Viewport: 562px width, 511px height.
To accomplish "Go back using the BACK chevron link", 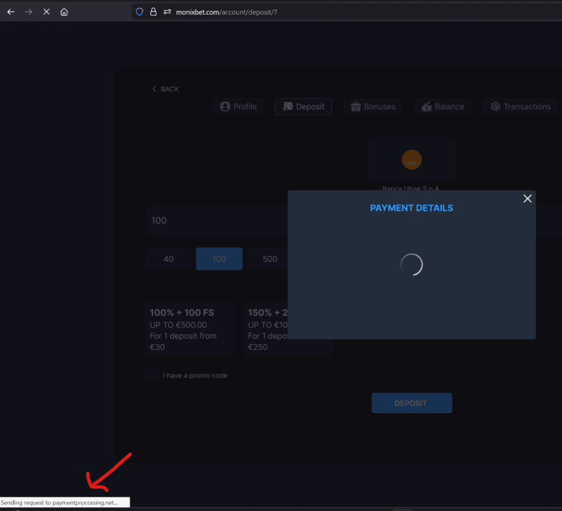I will (165, 89).
